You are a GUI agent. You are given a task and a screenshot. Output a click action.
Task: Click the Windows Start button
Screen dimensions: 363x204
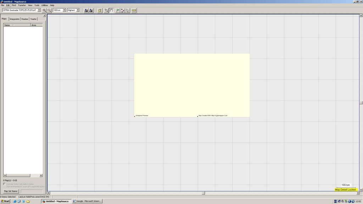[x=5, y=201]
